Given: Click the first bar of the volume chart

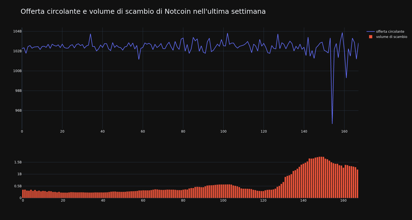Looking at the screenshot, I should 23,194.
